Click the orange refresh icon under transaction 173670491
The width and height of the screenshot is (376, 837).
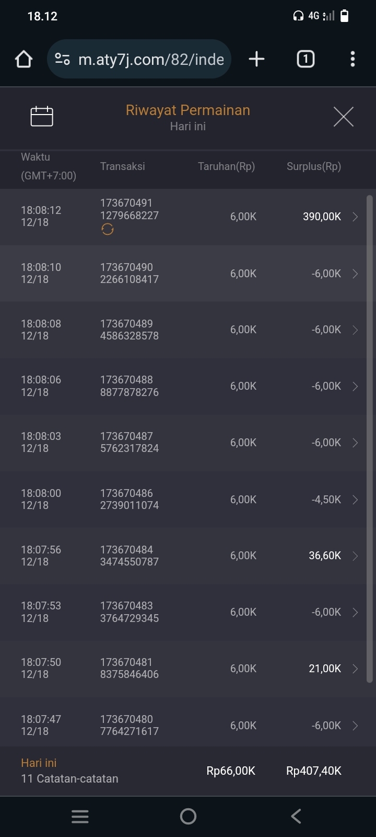tap(108, 229)
